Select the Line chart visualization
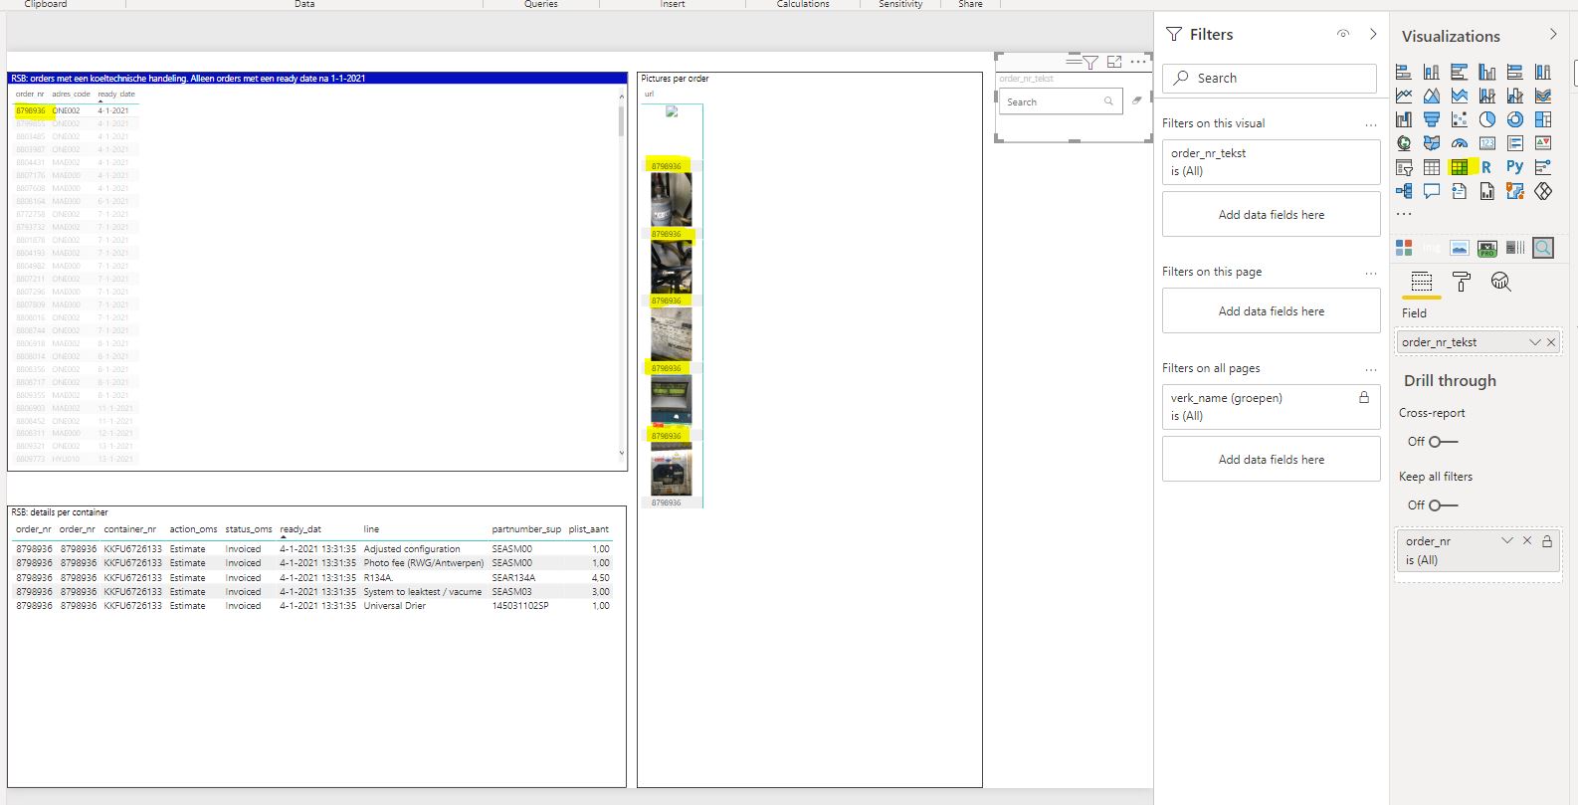Image resolution: width=1578 pixels, height=805 pixels. point(1404,96)
